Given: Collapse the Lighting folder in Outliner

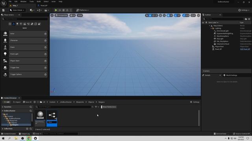Looking at the screenshot, I should tap(211, 28).
